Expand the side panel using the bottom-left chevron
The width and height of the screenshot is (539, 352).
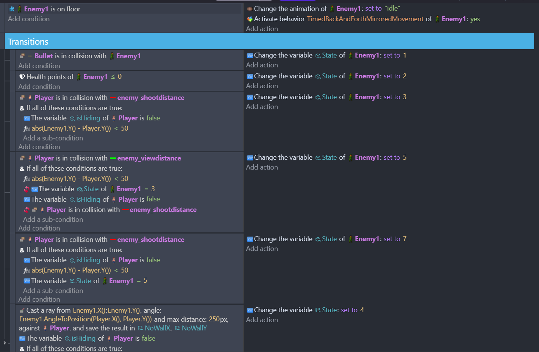5,343
